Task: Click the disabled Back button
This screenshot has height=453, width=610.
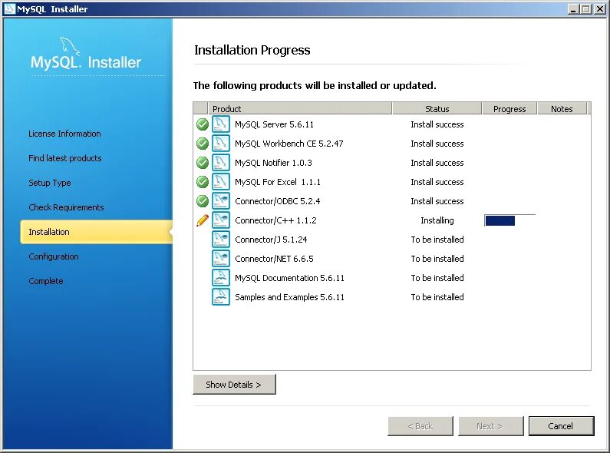Action: (420, 426)
